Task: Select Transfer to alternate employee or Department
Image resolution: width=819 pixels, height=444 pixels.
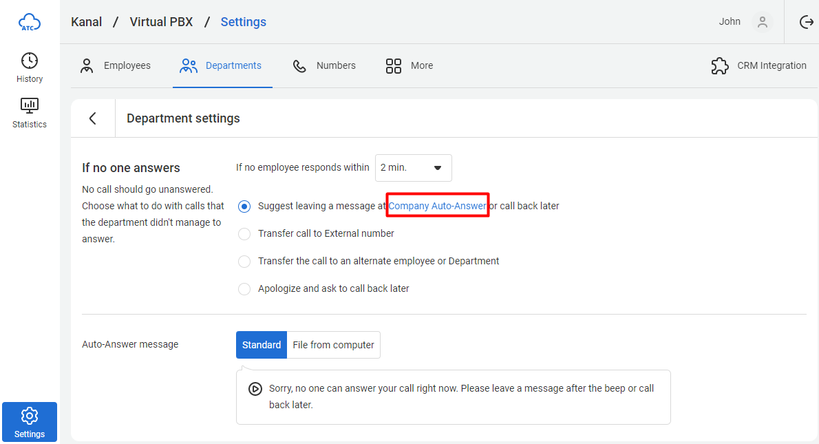Action: [x=244, y=262]
